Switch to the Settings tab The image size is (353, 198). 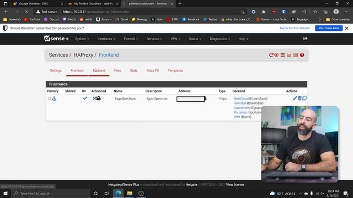click(x=56, y=70)
